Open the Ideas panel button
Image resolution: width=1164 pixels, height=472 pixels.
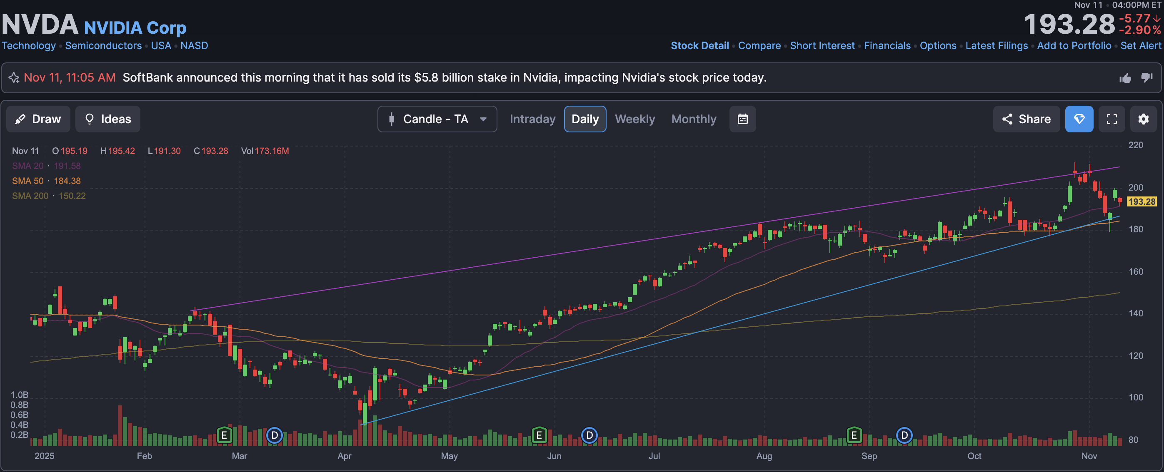point(107,119)
